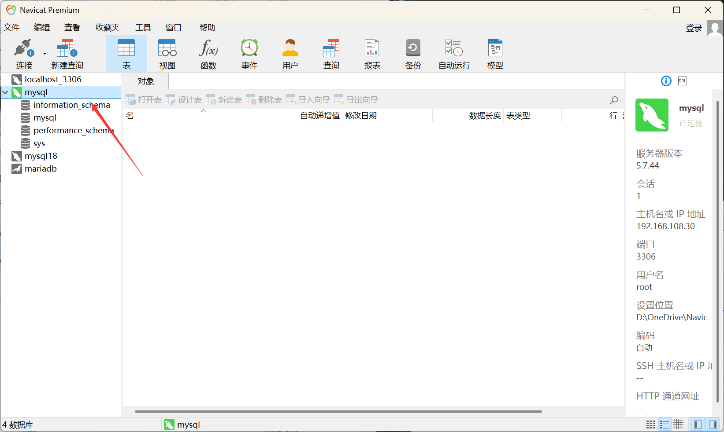Open the 文件 menu
This screenshot has height=432, width=724.
coord(12,27)
